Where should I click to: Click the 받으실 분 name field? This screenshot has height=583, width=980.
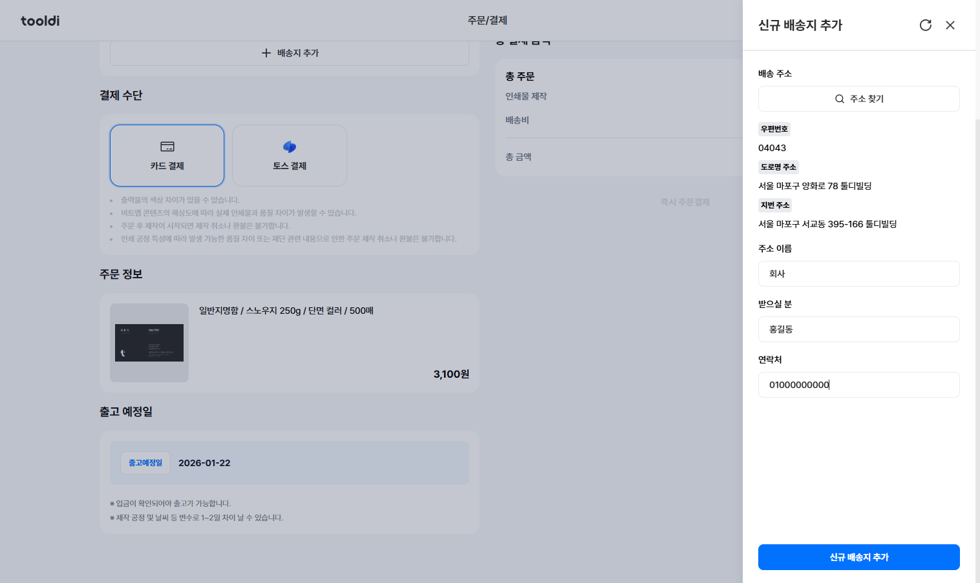858,329
